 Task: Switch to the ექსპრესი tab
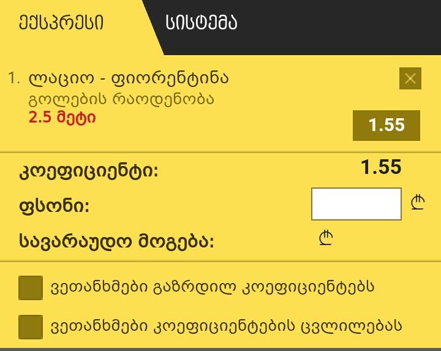61,23
